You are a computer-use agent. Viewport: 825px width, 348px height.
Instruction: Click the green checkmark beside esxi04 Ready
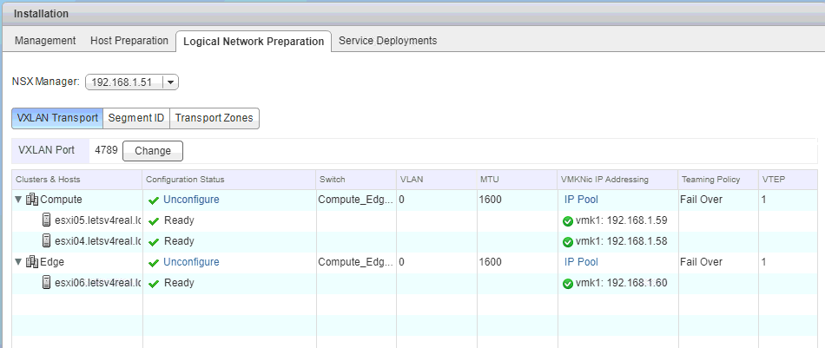coord(154,242)
